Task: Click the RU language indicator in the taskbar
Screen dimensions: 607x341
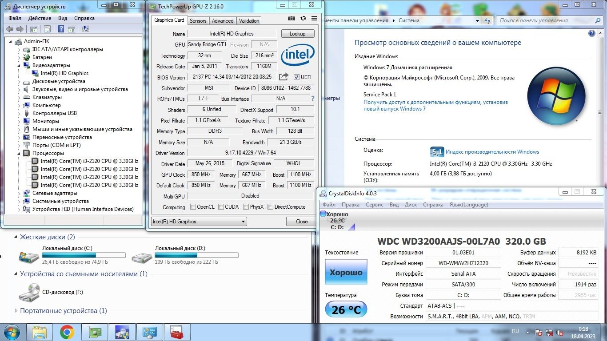Action: coord(515,331)
